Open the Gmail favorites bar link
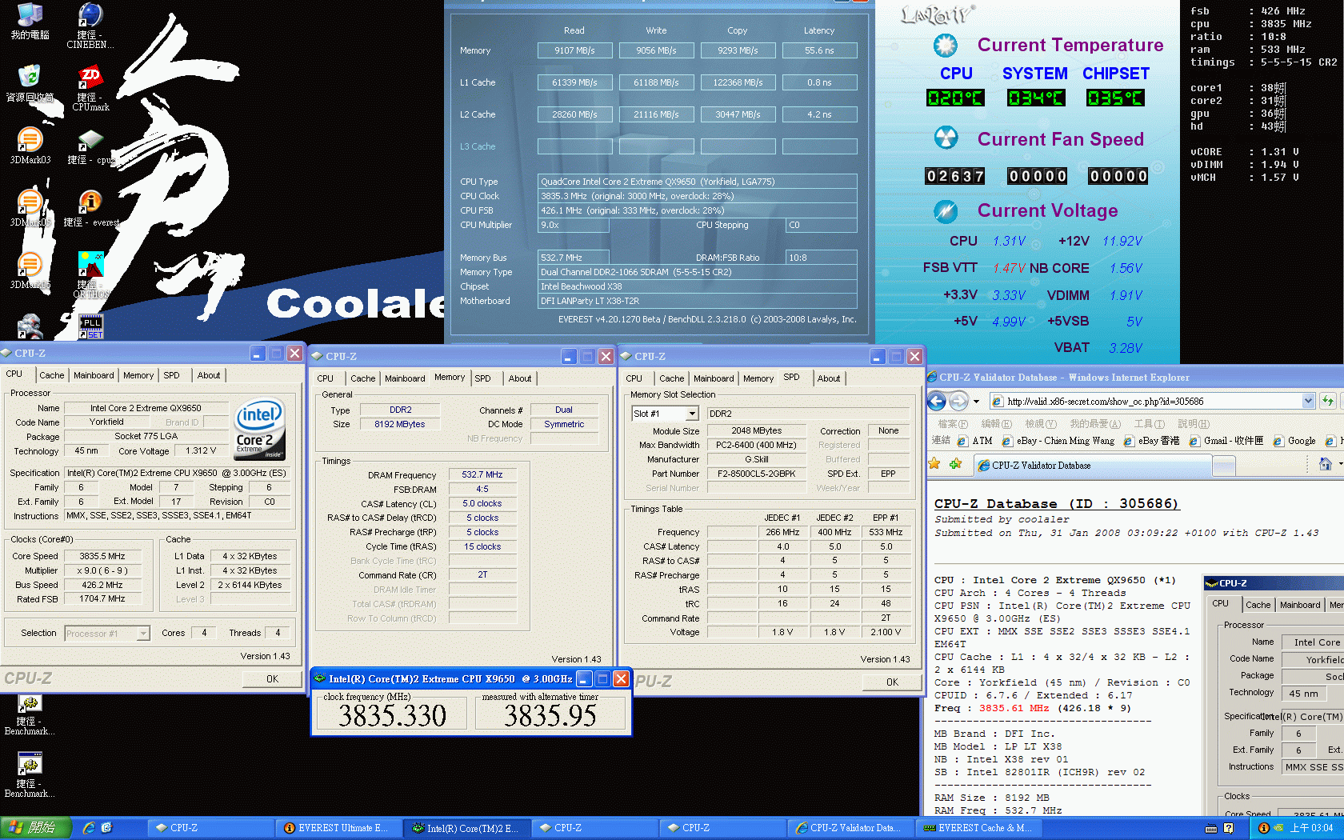Screen dimensions: 1344x840 coord(1226,441)
